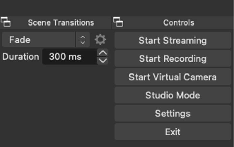Increase transition duration with the up arrow

click(x=103, y=53)
